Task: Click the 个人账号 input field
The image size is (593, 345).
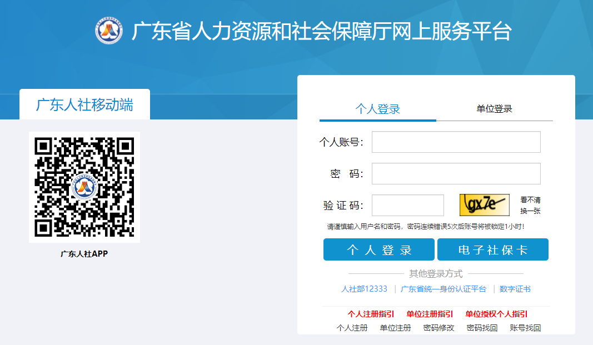Action: pos(456,142)
